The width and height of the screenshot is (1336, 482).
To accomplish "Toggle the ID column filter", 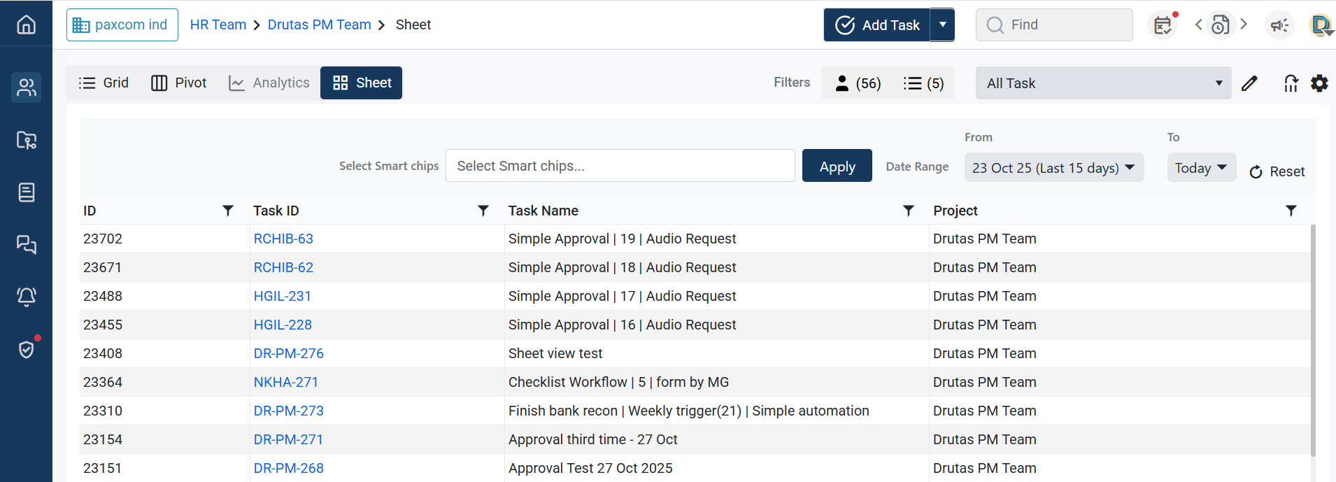I will (227, 211).
